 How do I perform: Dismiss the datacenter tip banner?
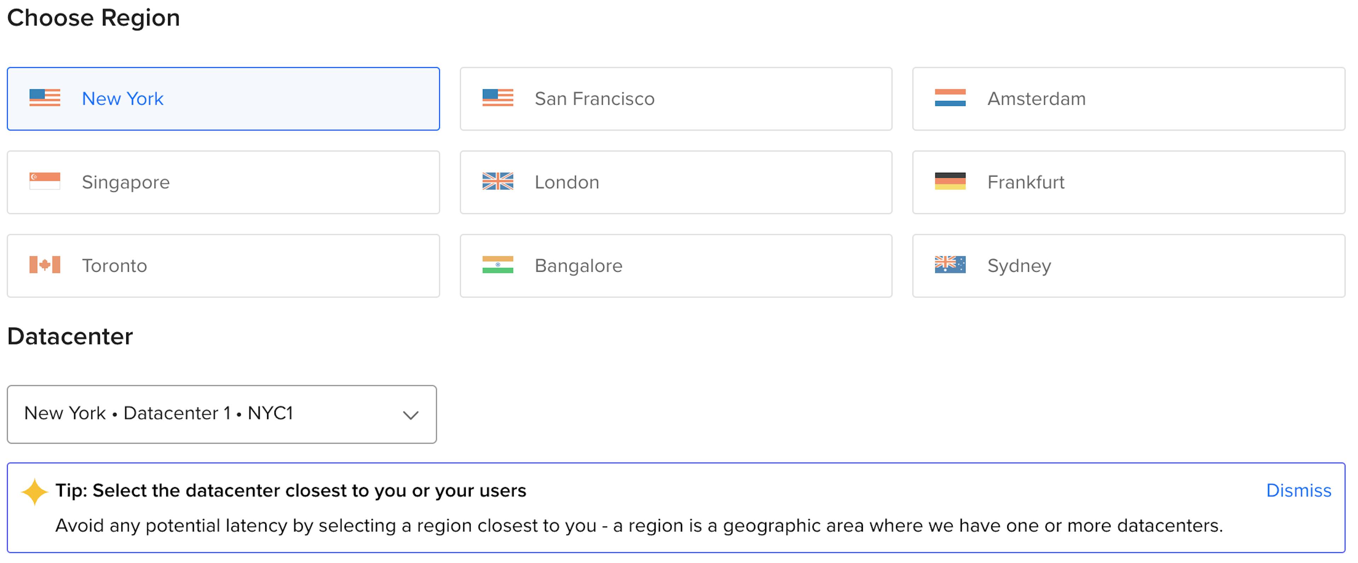tap(1299, 490)
